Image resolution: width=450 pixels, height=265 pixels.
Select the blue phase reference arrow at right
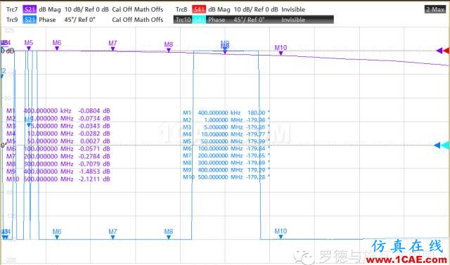pos(437,146)
